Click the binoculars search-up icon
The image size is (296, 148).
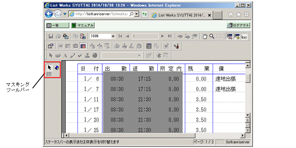(187, 36)
